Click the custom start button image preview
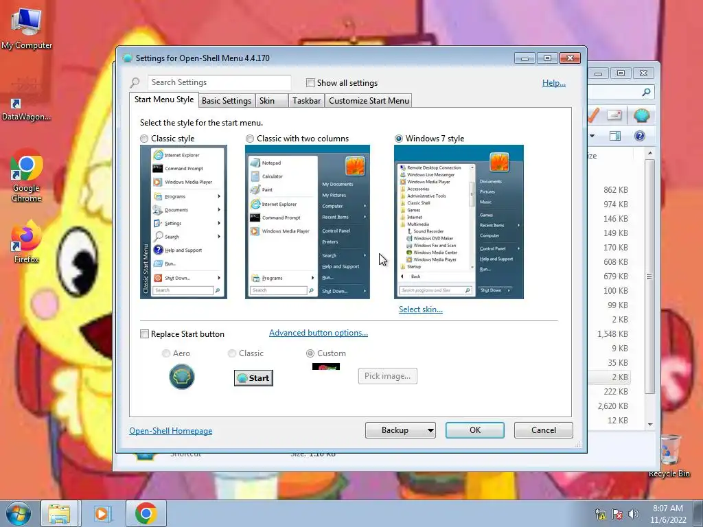This screenshot has width=703, height=527. tap(326, 366)
